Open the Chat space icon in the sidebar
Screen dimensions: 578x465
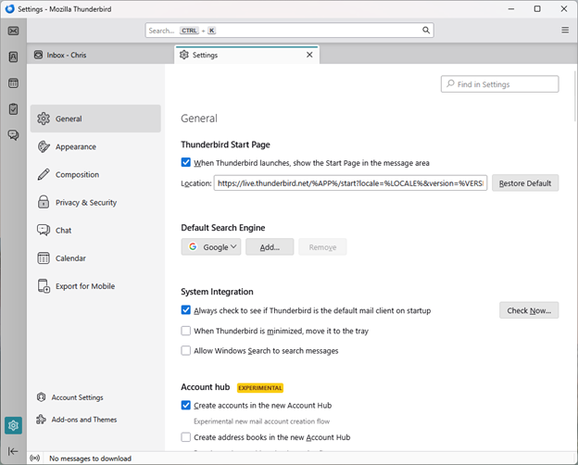click(13, 135)
